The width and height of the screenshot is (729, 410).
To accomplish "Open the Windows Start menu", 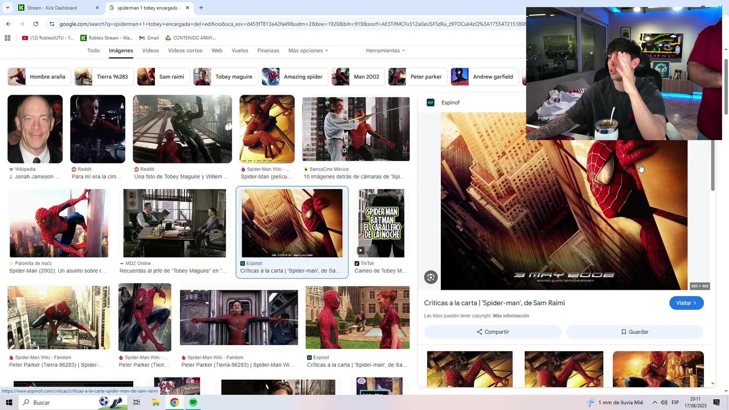I will pyautogui.click(x=9, y=403).
